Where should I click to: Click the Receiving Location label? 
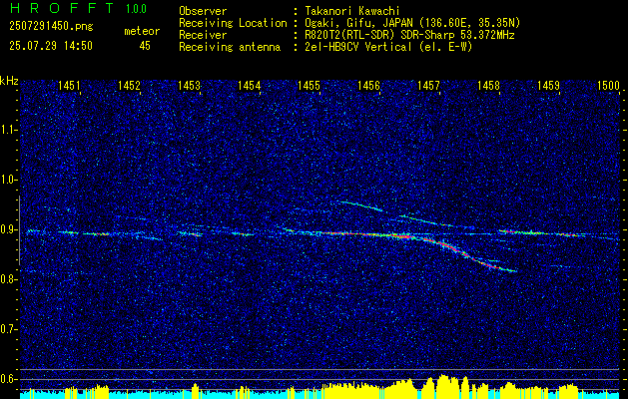click(233, 23)
